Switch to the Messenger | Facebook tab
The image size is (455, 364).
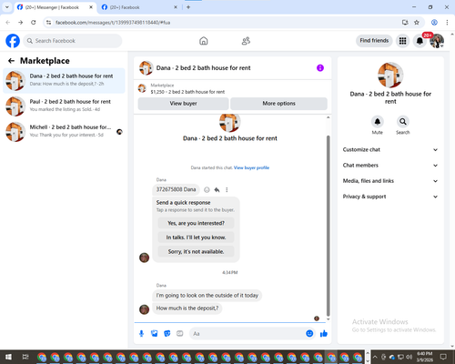pos(55,7)
